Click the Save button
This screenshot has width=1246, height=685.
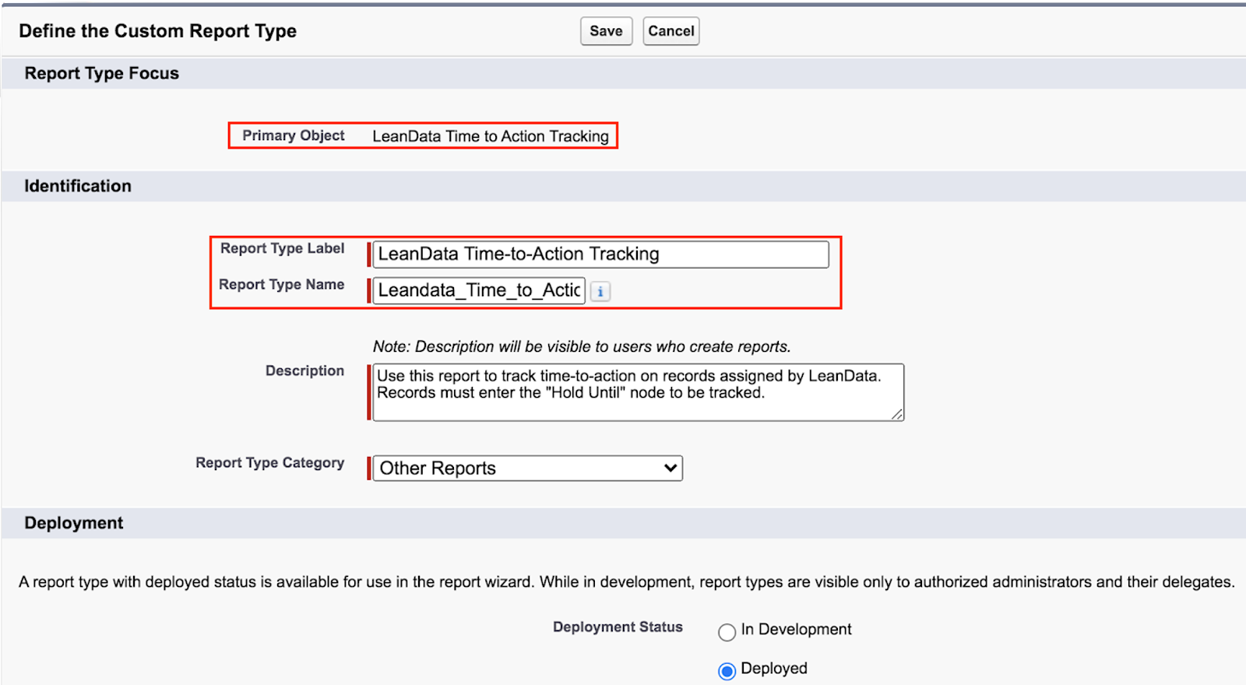pyautogui.click(x=606, y=31)
